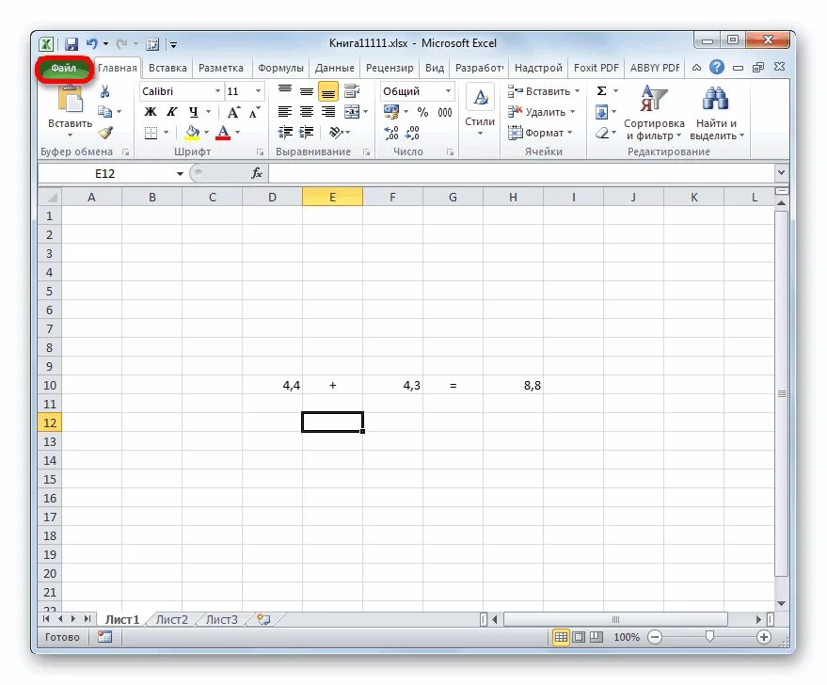Apply the 000 thousands separator format
The height and width of the screenshot is (685, 827).
point(445,112)
